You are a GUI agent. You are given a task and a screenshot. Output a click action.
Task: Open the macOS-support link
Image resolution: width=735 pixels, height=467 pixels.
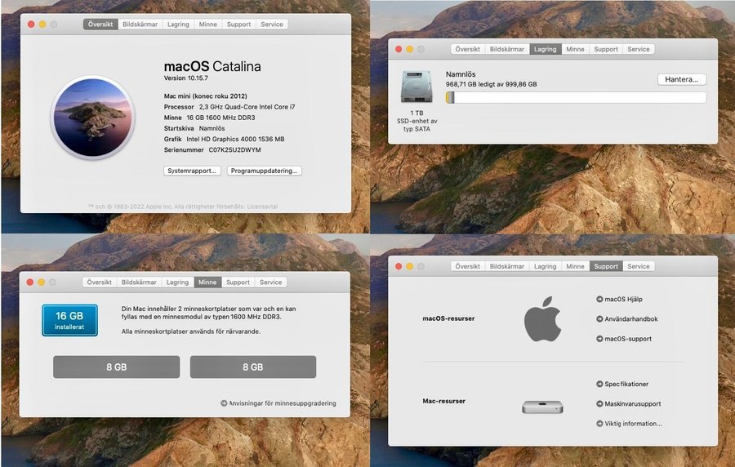tap(627, 339)
